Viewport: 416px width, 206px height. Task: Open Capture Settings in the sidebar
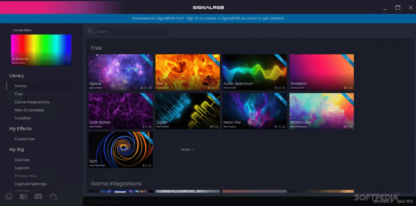(x=30, y=184)
